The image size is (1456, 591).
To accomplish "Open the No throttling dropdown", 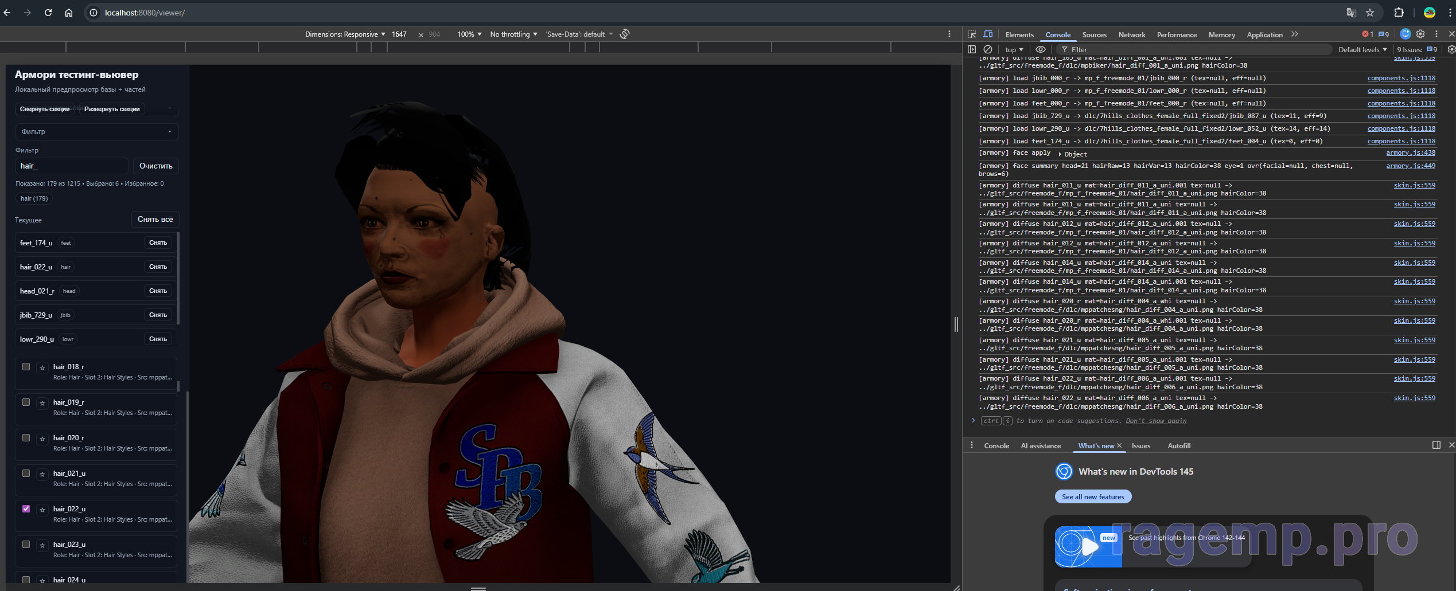I will click(513, 34).
